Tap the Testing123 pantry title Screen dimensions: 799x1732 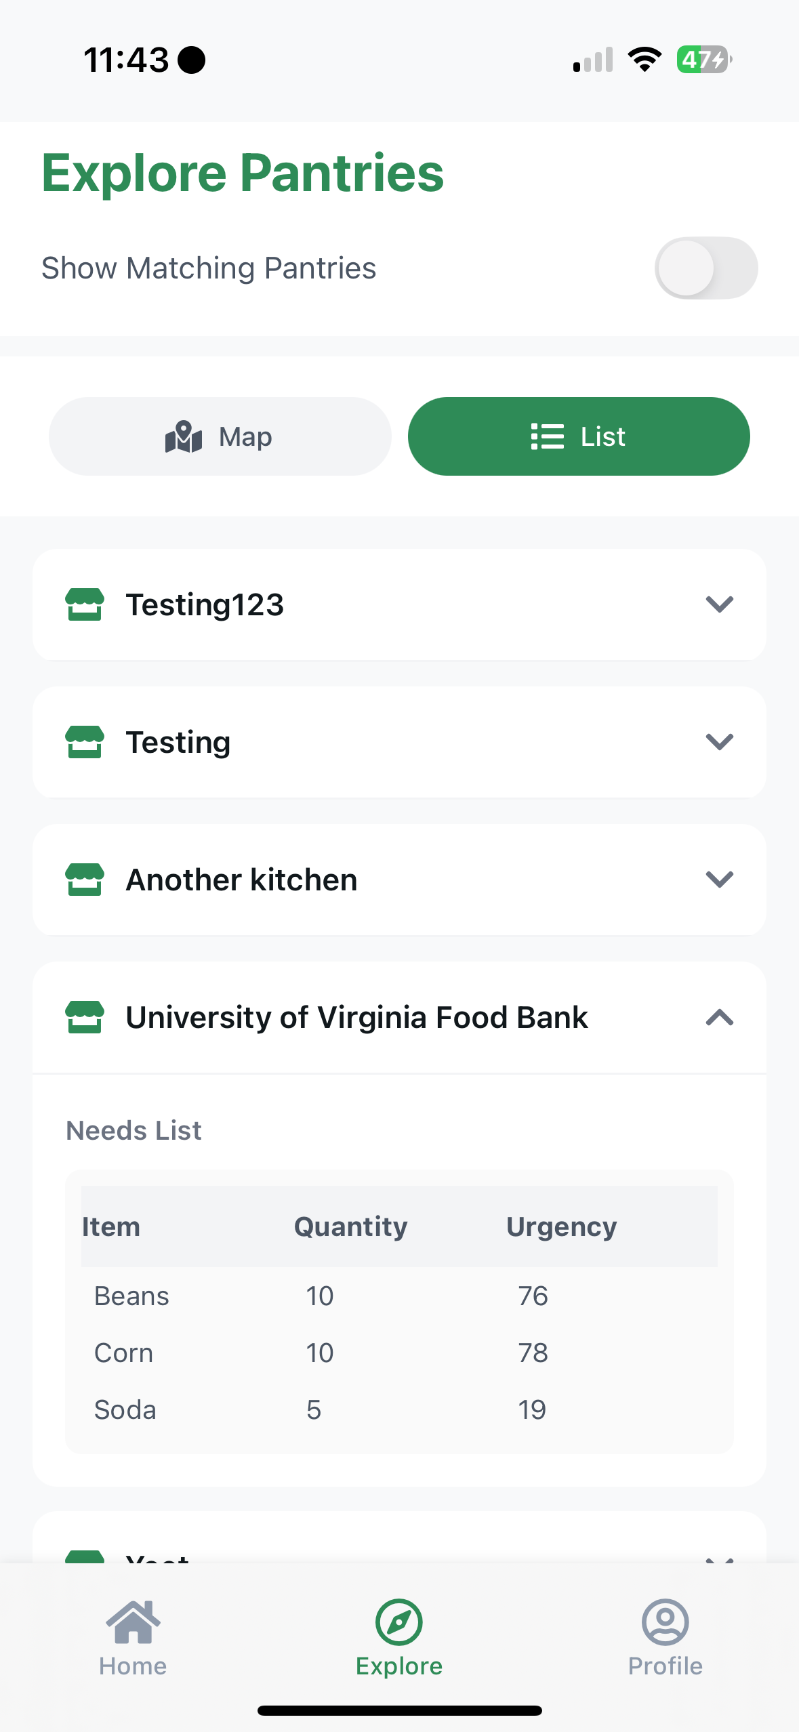pos(205,604)
